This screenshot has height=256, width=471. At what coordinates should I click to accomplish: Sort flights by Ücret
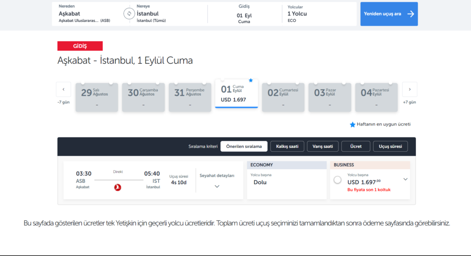356,147
